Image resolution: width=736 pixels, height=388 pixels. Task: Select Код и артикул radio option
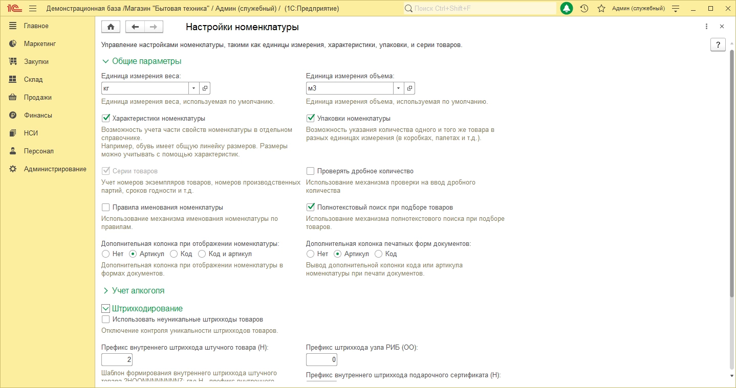(202, 254)
